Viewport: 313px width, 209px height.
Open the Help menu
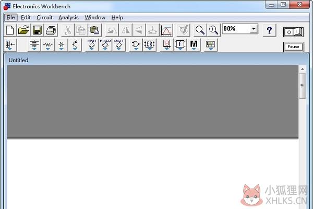pyautogui.click(x=117, y=18)
